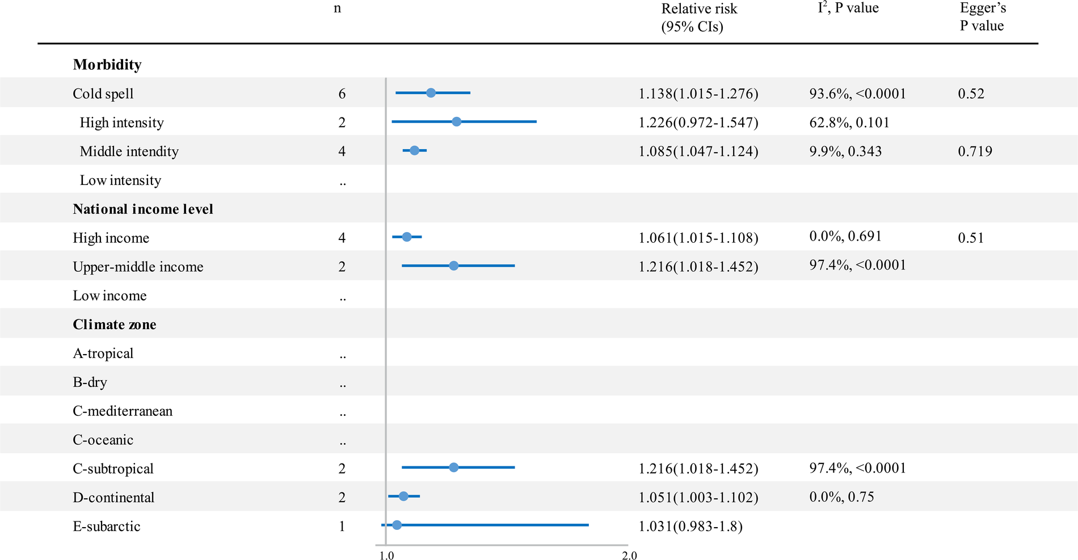Select the C-mediterranean row label
The height and width of the screenshot is (560, 1078).
tap(123, 411)
